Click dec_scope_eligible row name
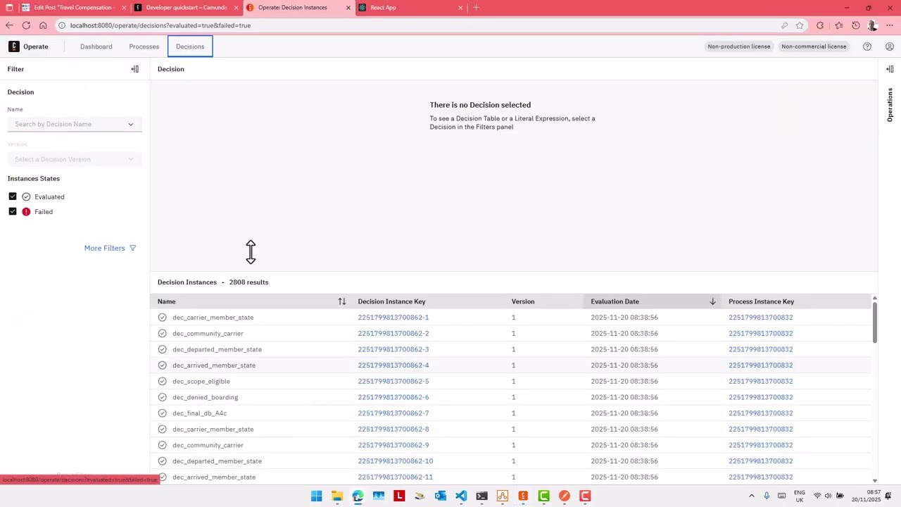The width and height of the screenshot is (901, 507). 201,381
